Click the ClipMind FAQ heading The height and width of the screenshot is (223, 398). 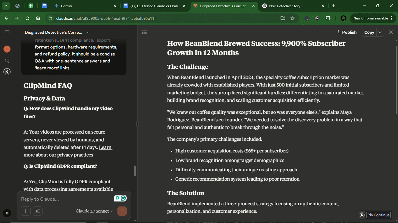(48, 85)
